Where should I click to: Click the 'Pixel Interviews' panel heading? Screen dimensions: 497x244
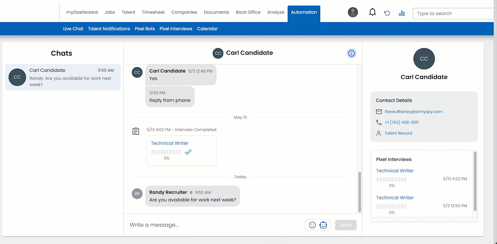[394, 159]
